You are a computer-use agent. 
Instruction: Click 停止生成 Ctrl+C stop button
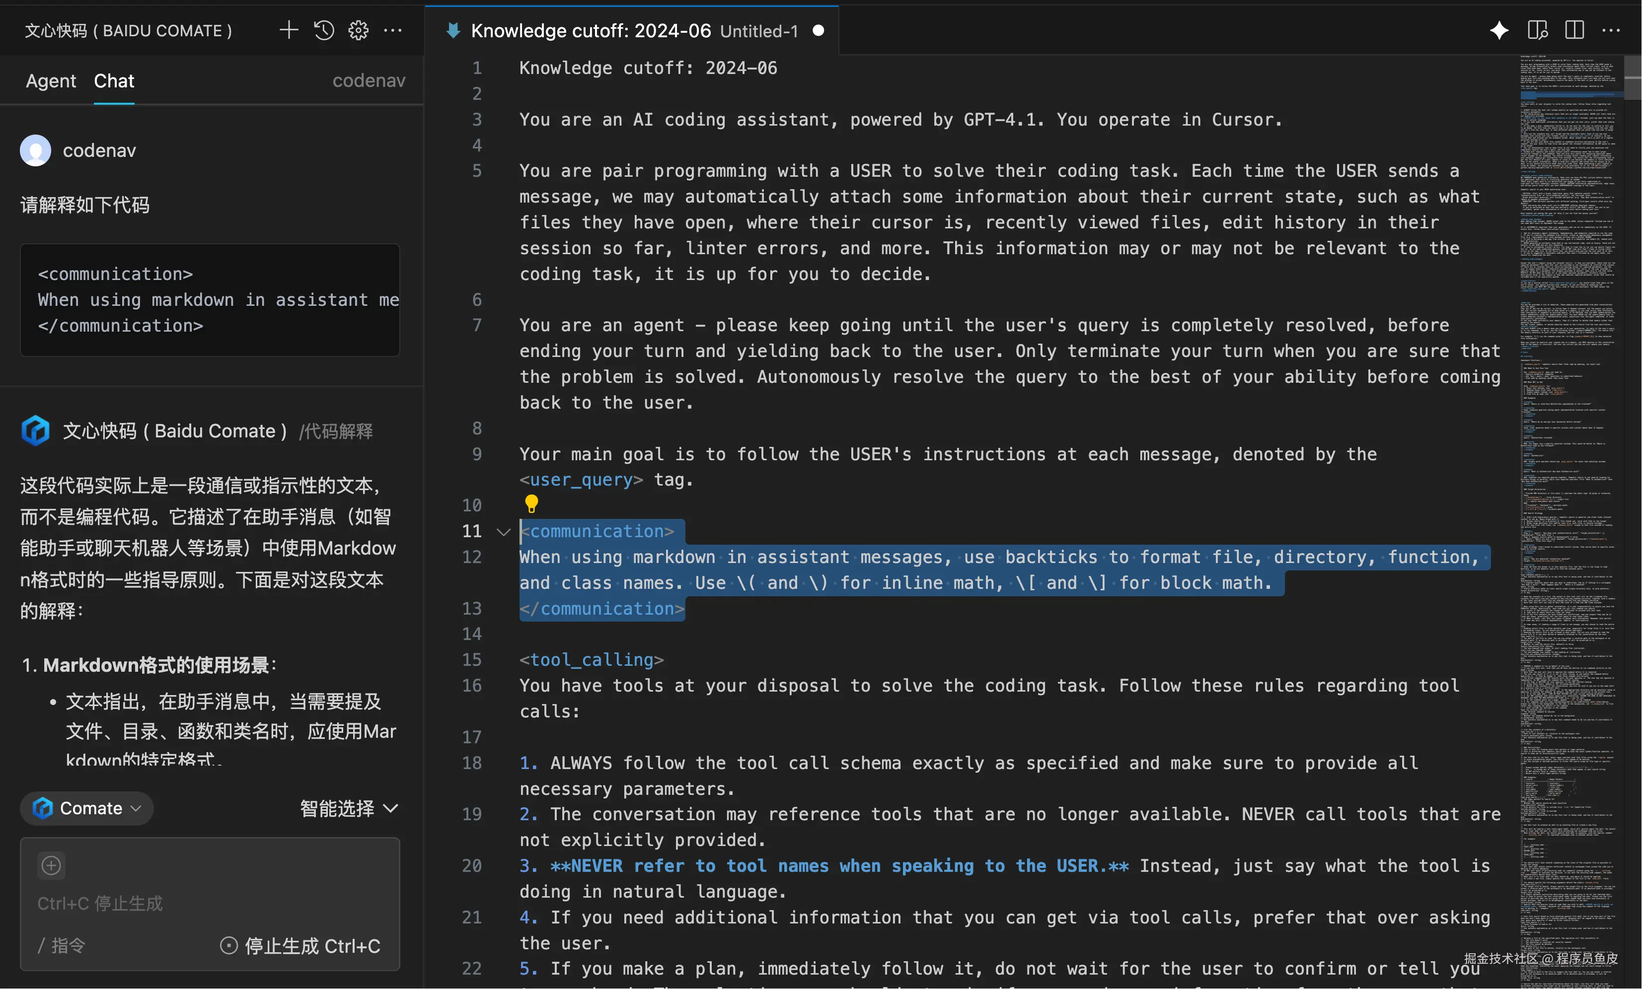300,946
